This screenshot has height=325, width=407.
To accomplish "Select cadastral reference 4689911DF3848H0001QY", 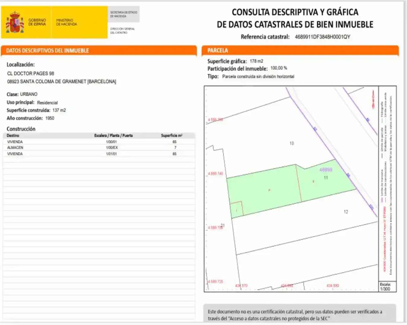I will click(x=323, y=37).
